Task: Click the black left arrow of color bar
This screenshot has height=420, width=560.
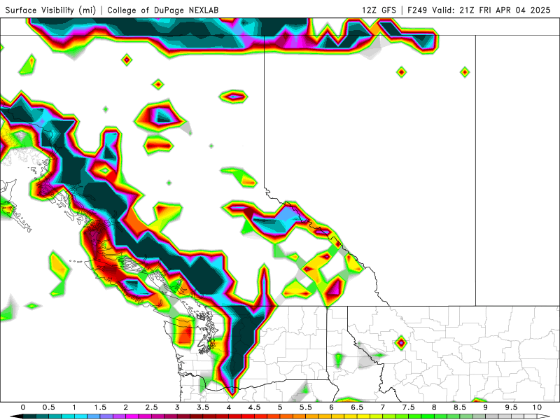Action: click(x=16, y=416)
